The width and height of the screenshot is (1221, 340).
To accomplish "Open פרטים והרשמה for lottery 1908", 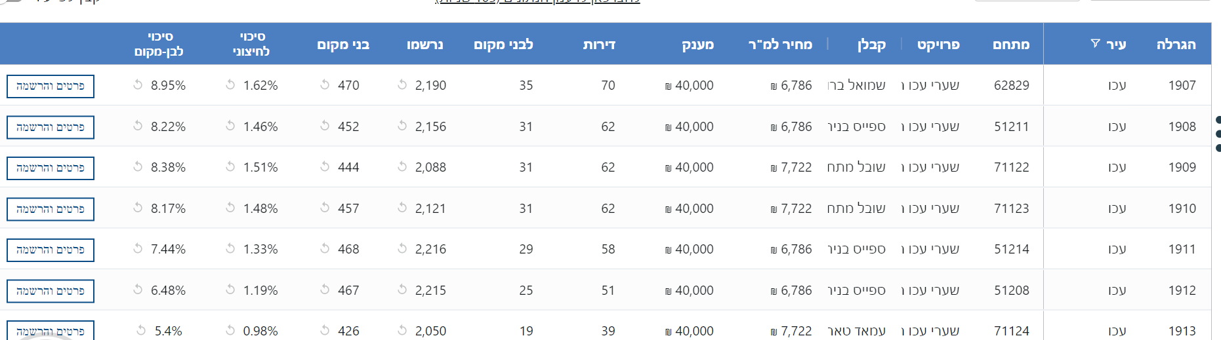I will (51, 127).
